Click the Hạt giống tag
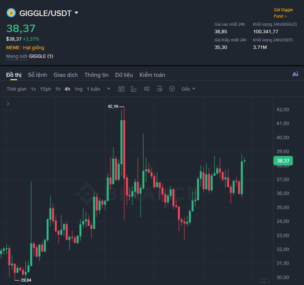 [x=34, y=48]
